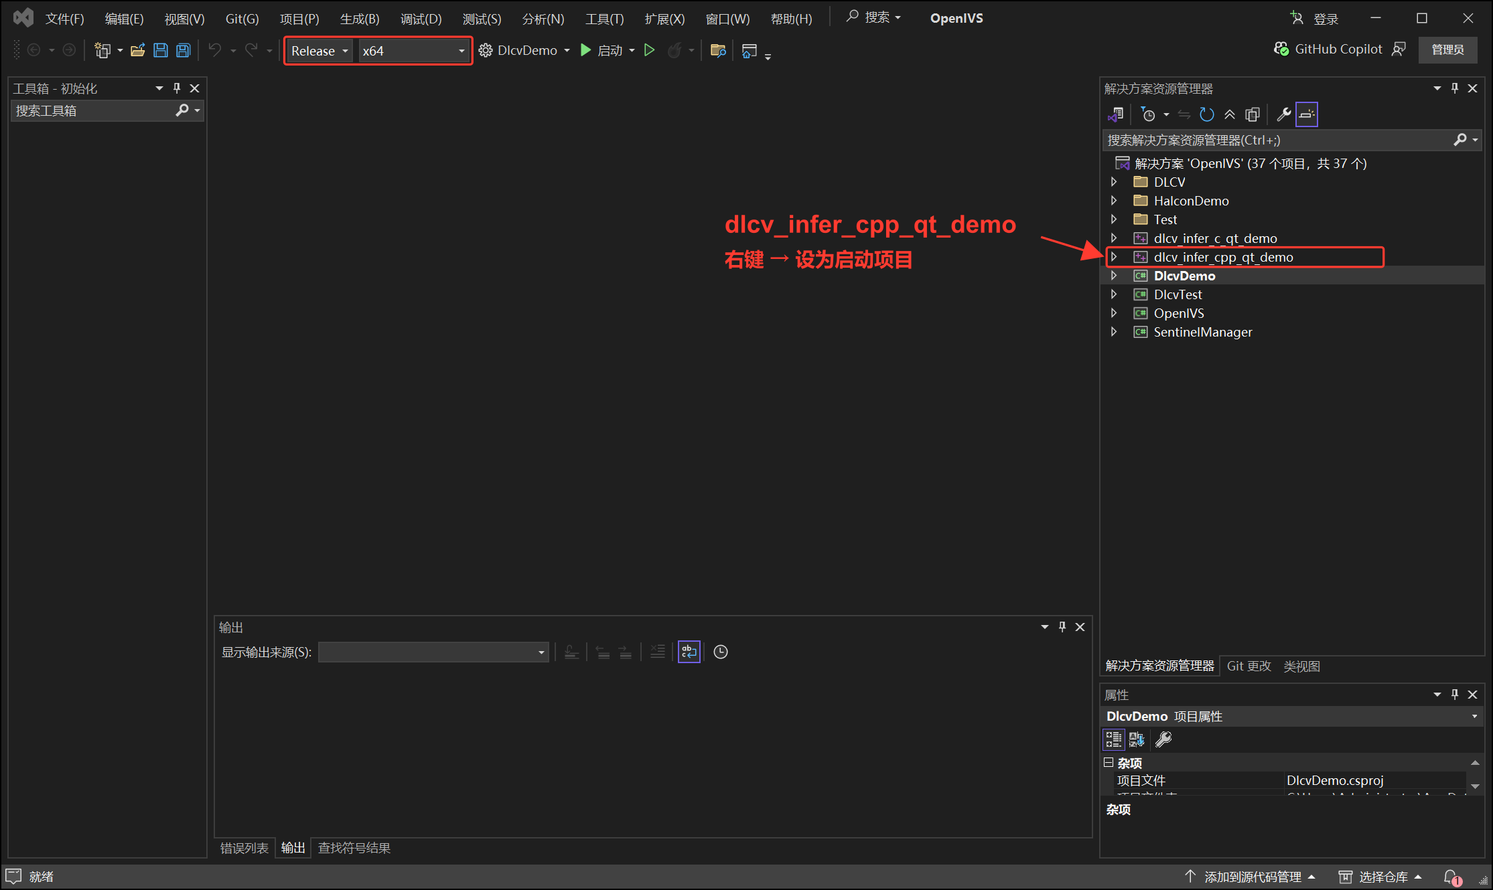Click the 登录 sign-in button
The height and width of the screenshot is (890, 1493).
point(1315,19)
